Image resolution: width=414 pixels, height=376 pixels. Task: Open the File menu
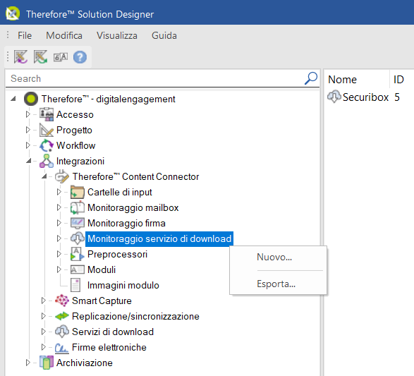point(25,35)
